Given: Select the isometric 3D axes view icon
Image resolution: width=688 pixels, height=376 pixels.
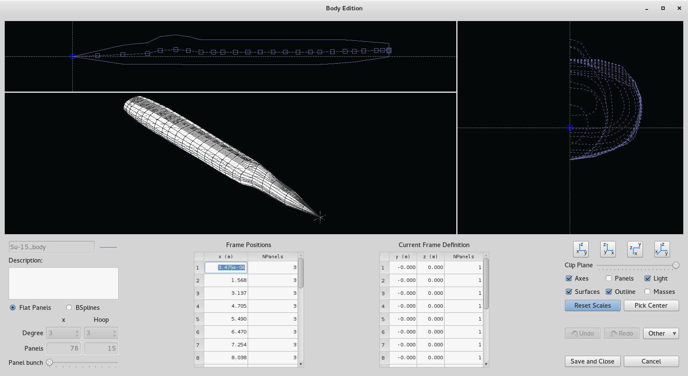Looking at the screenshot, I should pos(662,249).
